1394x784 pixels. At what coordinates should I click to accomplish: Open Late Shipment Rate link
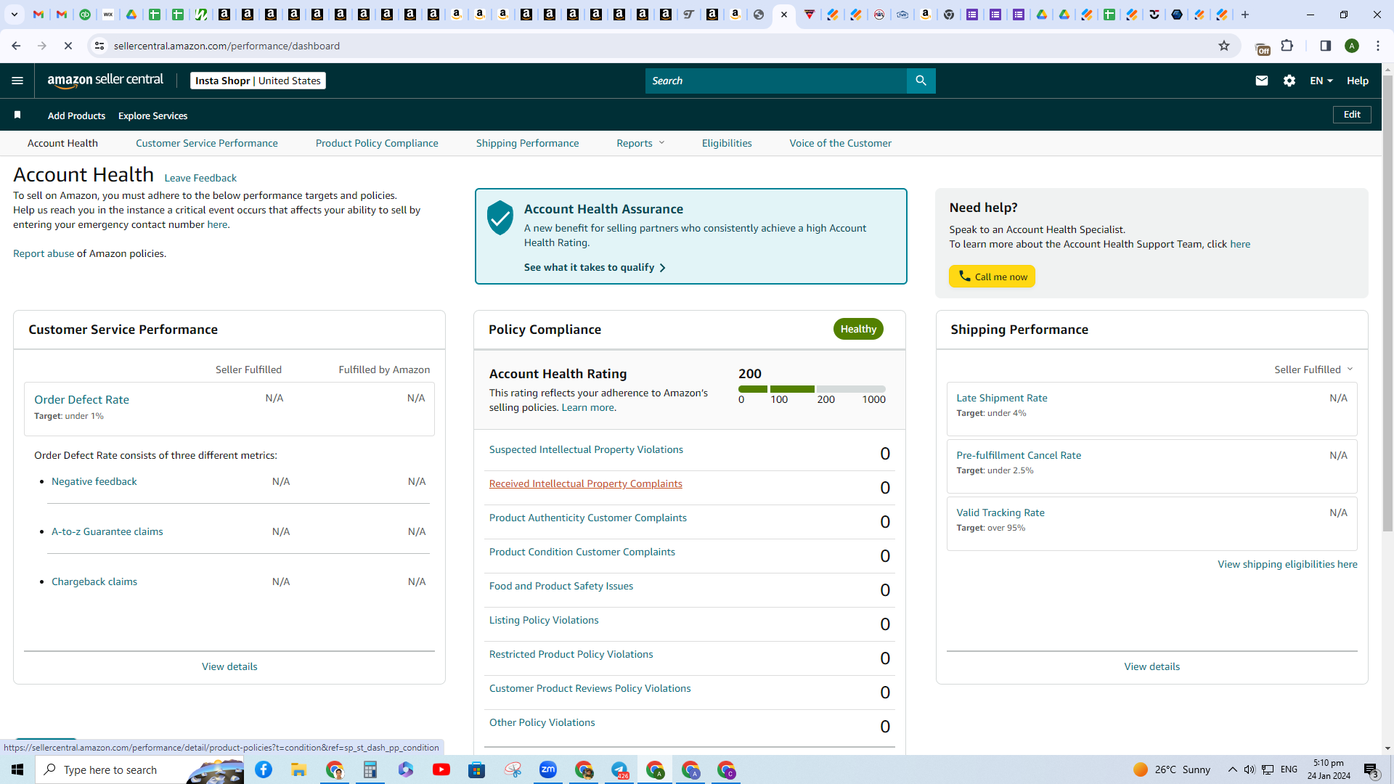coord(1002,398)
